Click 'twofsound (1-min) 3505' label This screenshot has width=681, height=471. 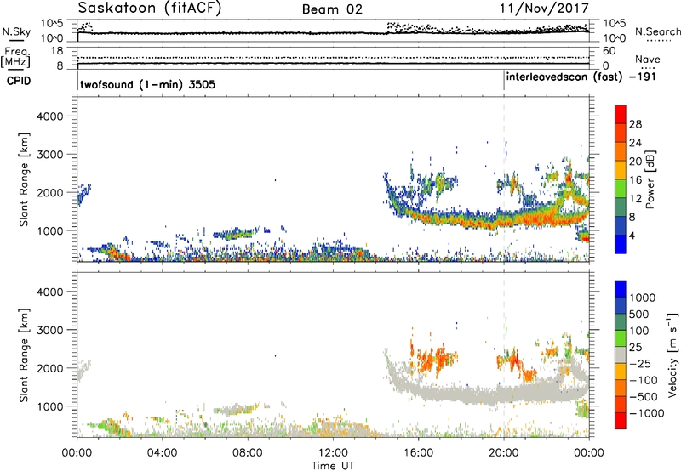tap(147, 84)
